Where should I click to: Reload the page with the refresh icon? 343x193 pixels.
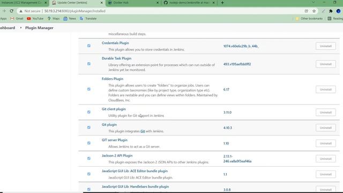pos(12,11)
